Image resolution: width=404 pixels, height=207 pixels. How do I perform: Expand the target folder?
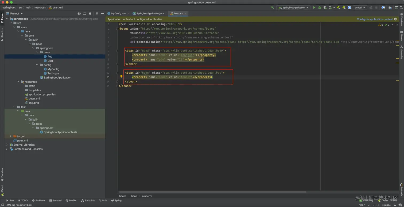coord(11,136)
